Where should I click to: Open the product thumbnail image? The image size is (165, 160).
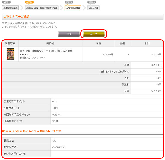tap(10, 54)
